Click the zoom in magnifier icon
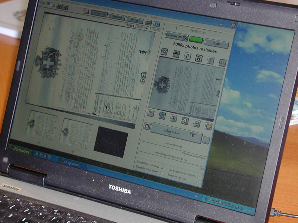 click(174, 118)
